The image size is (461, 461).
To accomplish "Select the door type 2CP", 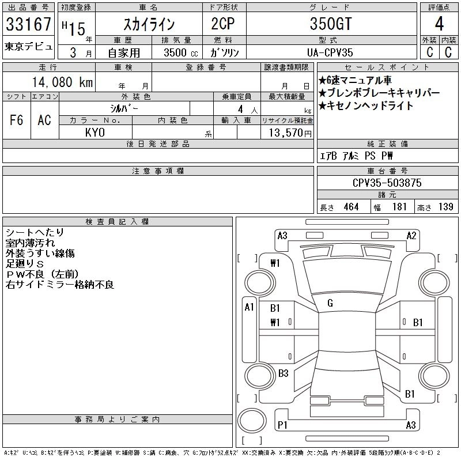I will (x=223, y=24).
